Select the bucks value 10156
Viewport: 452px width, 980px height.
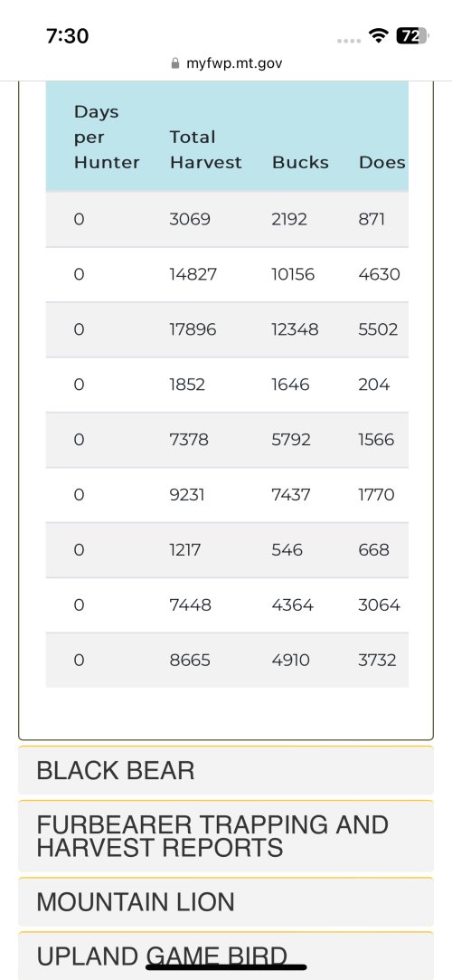294,274
